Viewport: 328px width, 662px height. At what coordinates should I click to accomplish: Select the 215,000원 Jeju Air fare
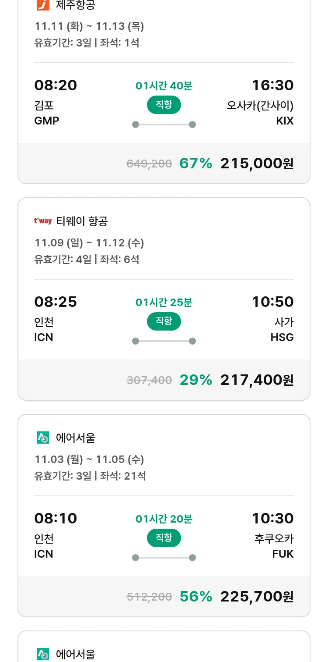tap(257, 164)
